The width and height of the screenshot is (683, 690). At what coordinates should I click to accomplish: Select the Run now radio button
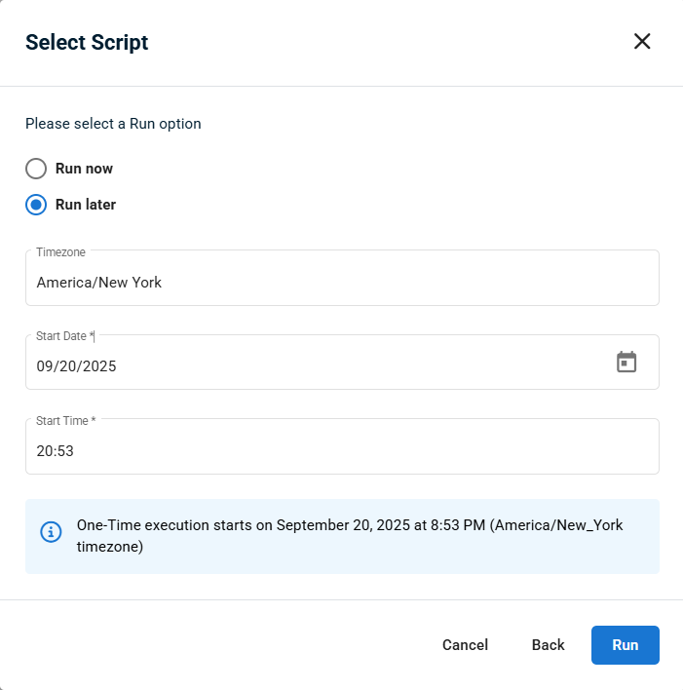36,169
